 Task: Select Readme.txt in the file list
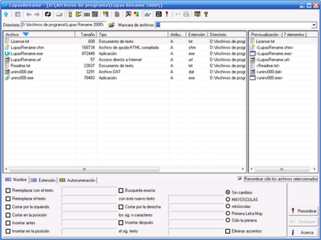[125, 65]
